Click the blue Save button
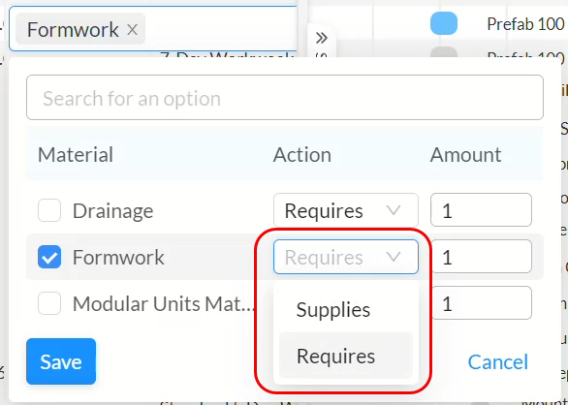This screenshot has height=405, width=568. point(61,361)
